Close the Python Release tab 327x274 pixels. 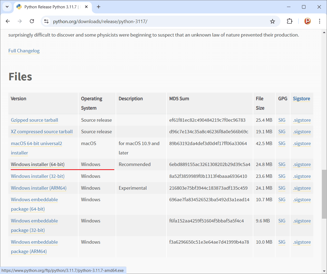pos(86,7)
